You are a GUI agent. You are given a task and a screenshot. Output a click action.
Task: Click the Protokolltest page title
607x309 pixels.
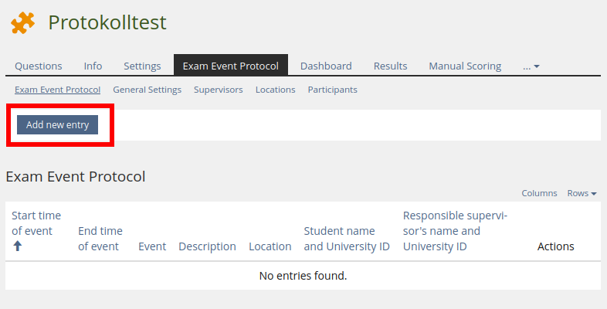(x=107, y=23)
